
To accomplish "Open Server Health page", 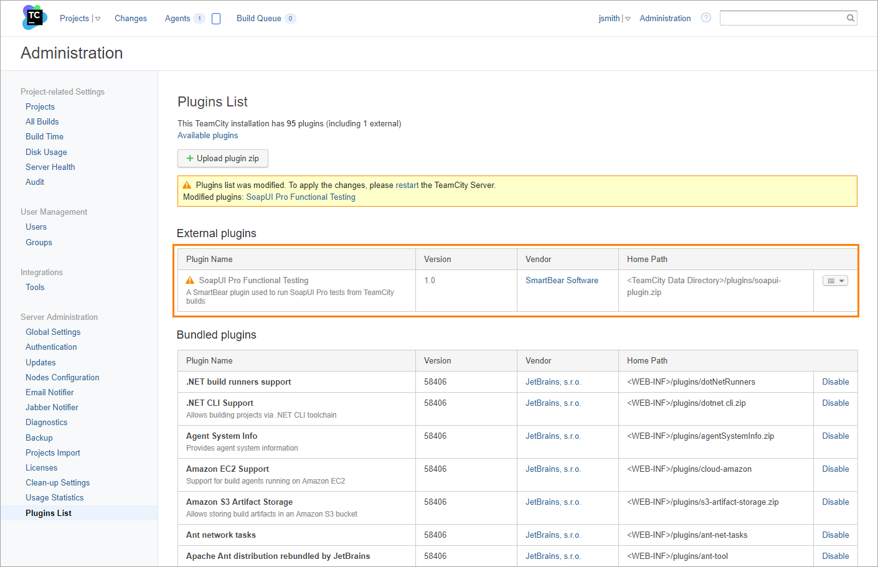I will click(50, 167).
